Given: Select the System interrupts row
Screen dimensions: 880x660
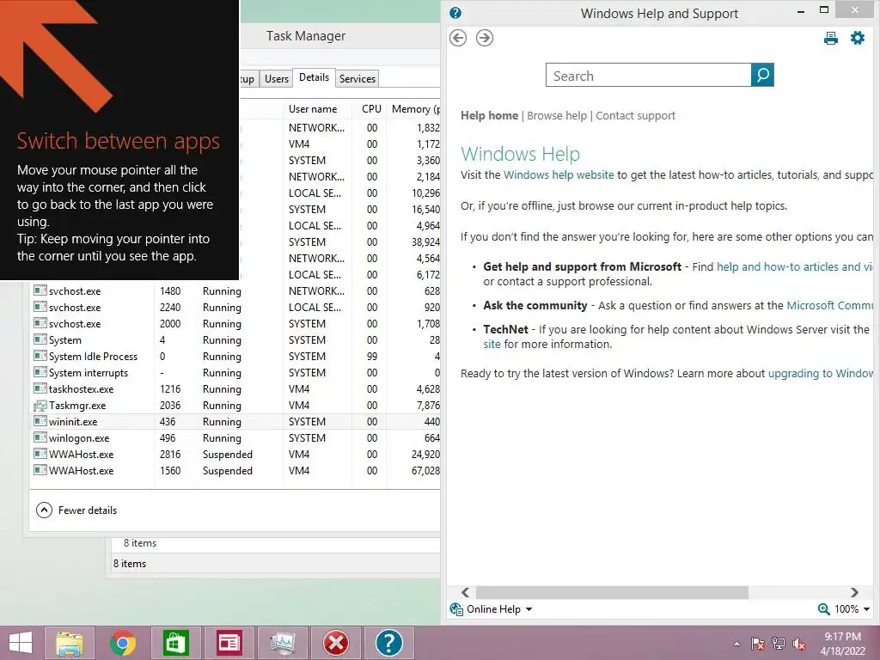Looking at the screenshot, I should [235, 373].
